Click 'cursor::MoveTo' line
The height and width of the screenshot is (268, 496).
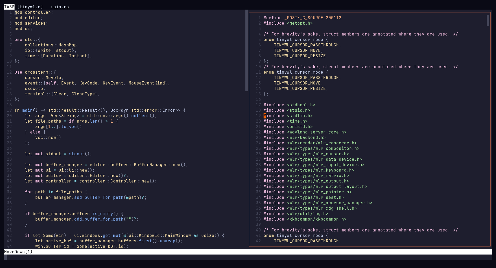[x=44, y=77]
